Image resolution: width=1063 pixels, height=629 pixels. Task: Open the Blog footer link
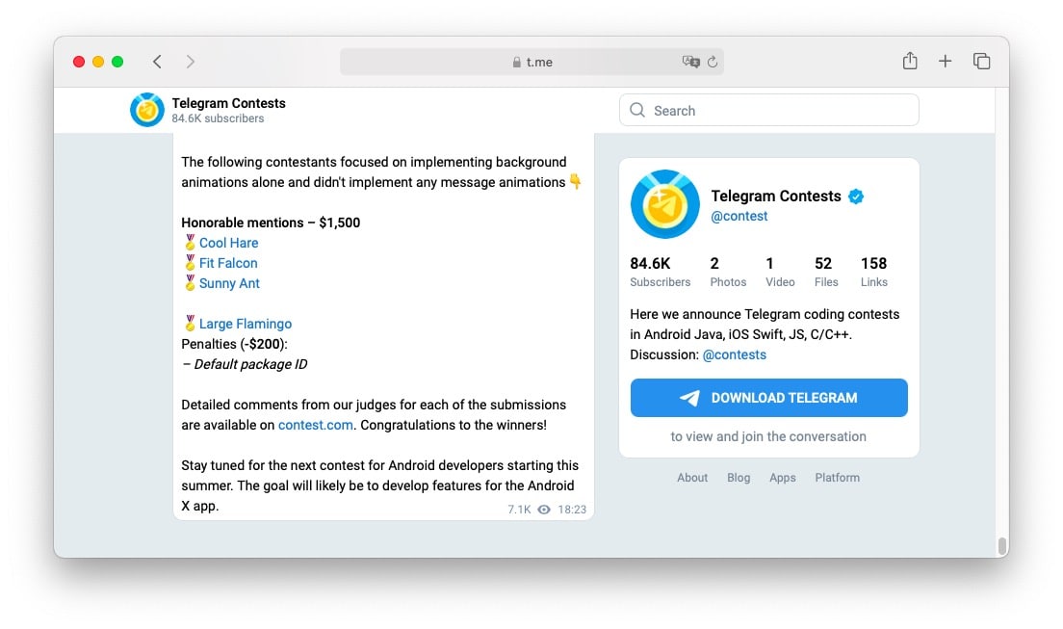coord(739,478)
